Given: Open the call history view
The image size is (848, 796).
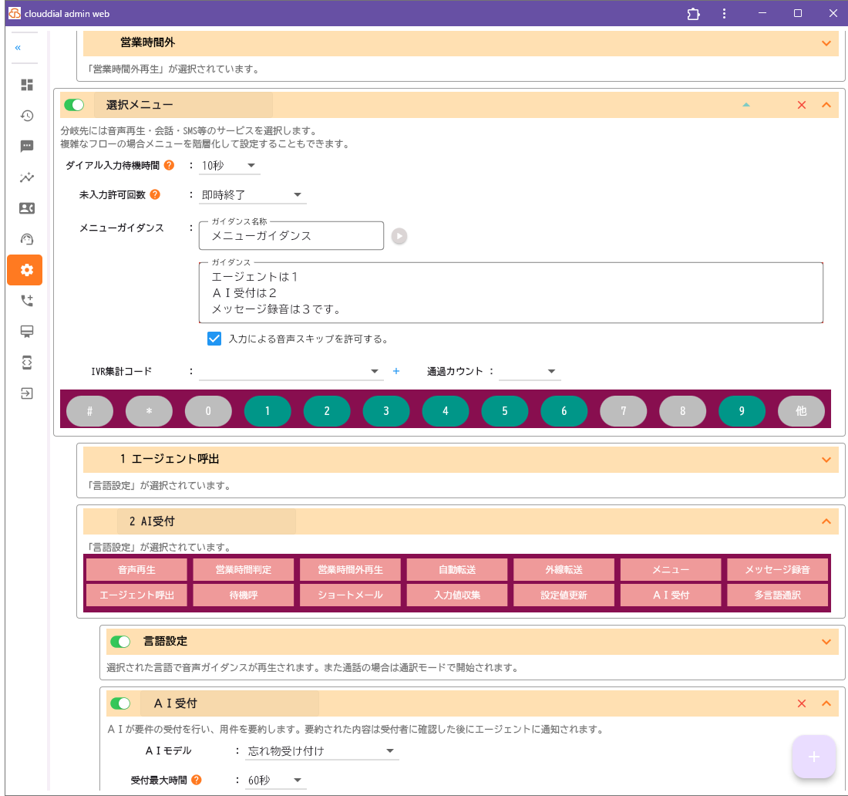Looking at the screenshot, I should [x=25, y=116].
